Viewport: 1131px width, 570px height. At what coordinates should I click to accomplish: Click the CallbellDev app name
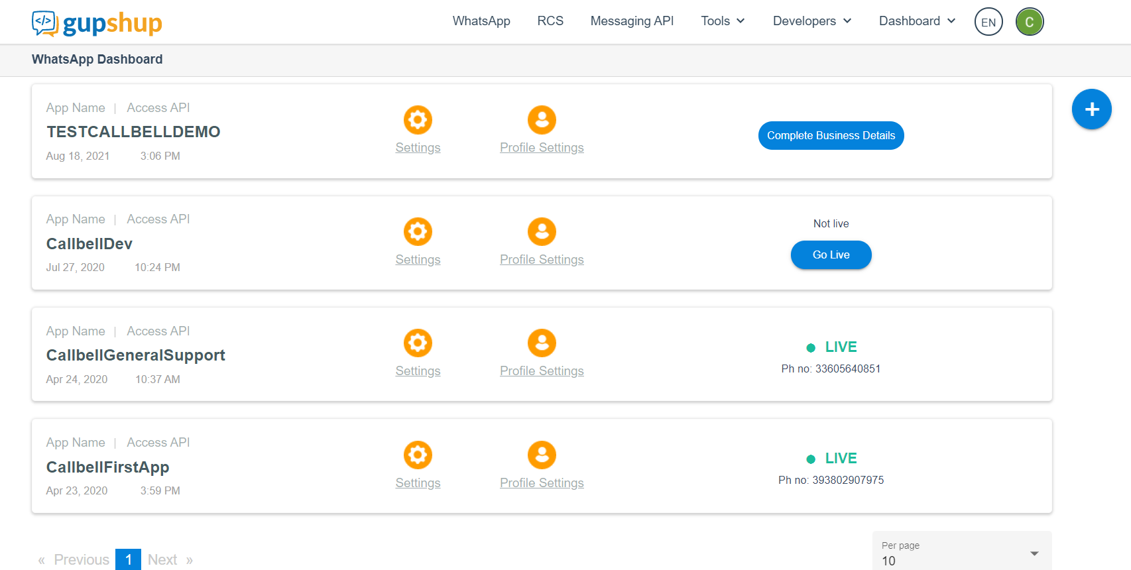point(89,244)
